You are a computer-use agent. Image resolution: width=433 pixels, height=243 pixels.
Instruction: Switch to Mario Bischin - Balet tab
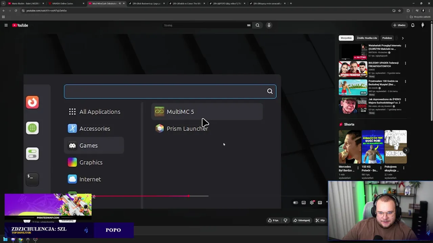click(x=26, y=3)
